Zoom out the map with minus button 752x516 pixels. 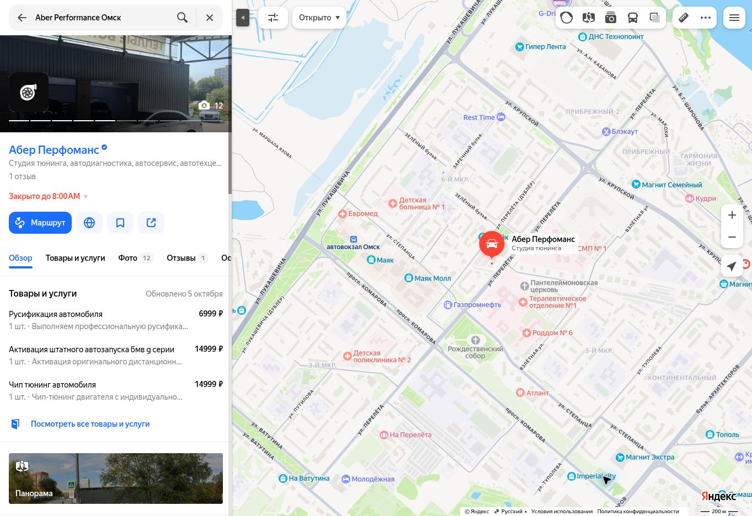(x=732, y=237)
